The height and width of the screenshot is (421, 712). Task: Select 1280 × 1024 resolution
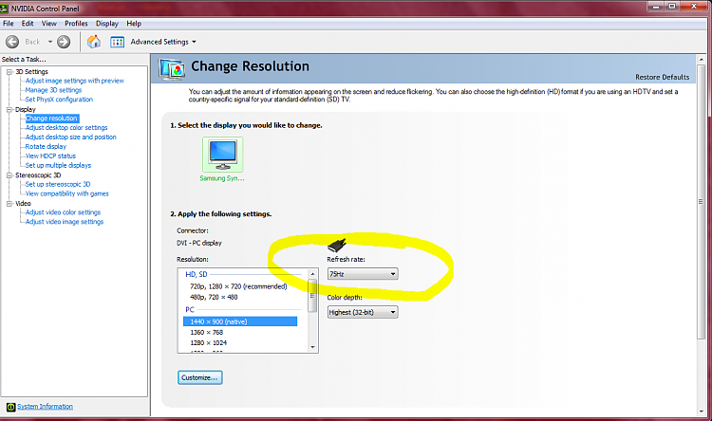209,343
